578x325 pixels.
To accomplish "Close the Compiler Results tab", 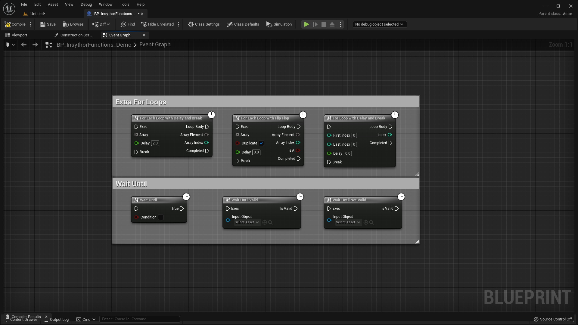I will click(x=46, y=317).
